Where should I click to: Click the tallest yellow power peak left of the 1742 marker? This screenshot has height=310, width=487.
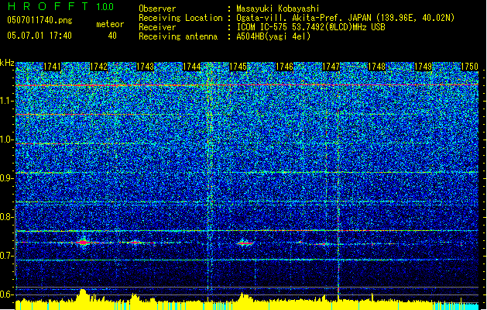coord(82,294)
